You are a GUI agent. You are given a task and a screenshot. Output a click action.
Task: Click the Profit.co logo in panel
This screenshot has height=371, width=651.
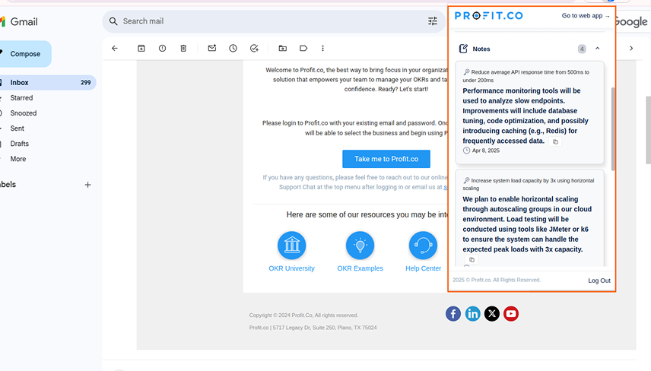click(x=489, y=16)
